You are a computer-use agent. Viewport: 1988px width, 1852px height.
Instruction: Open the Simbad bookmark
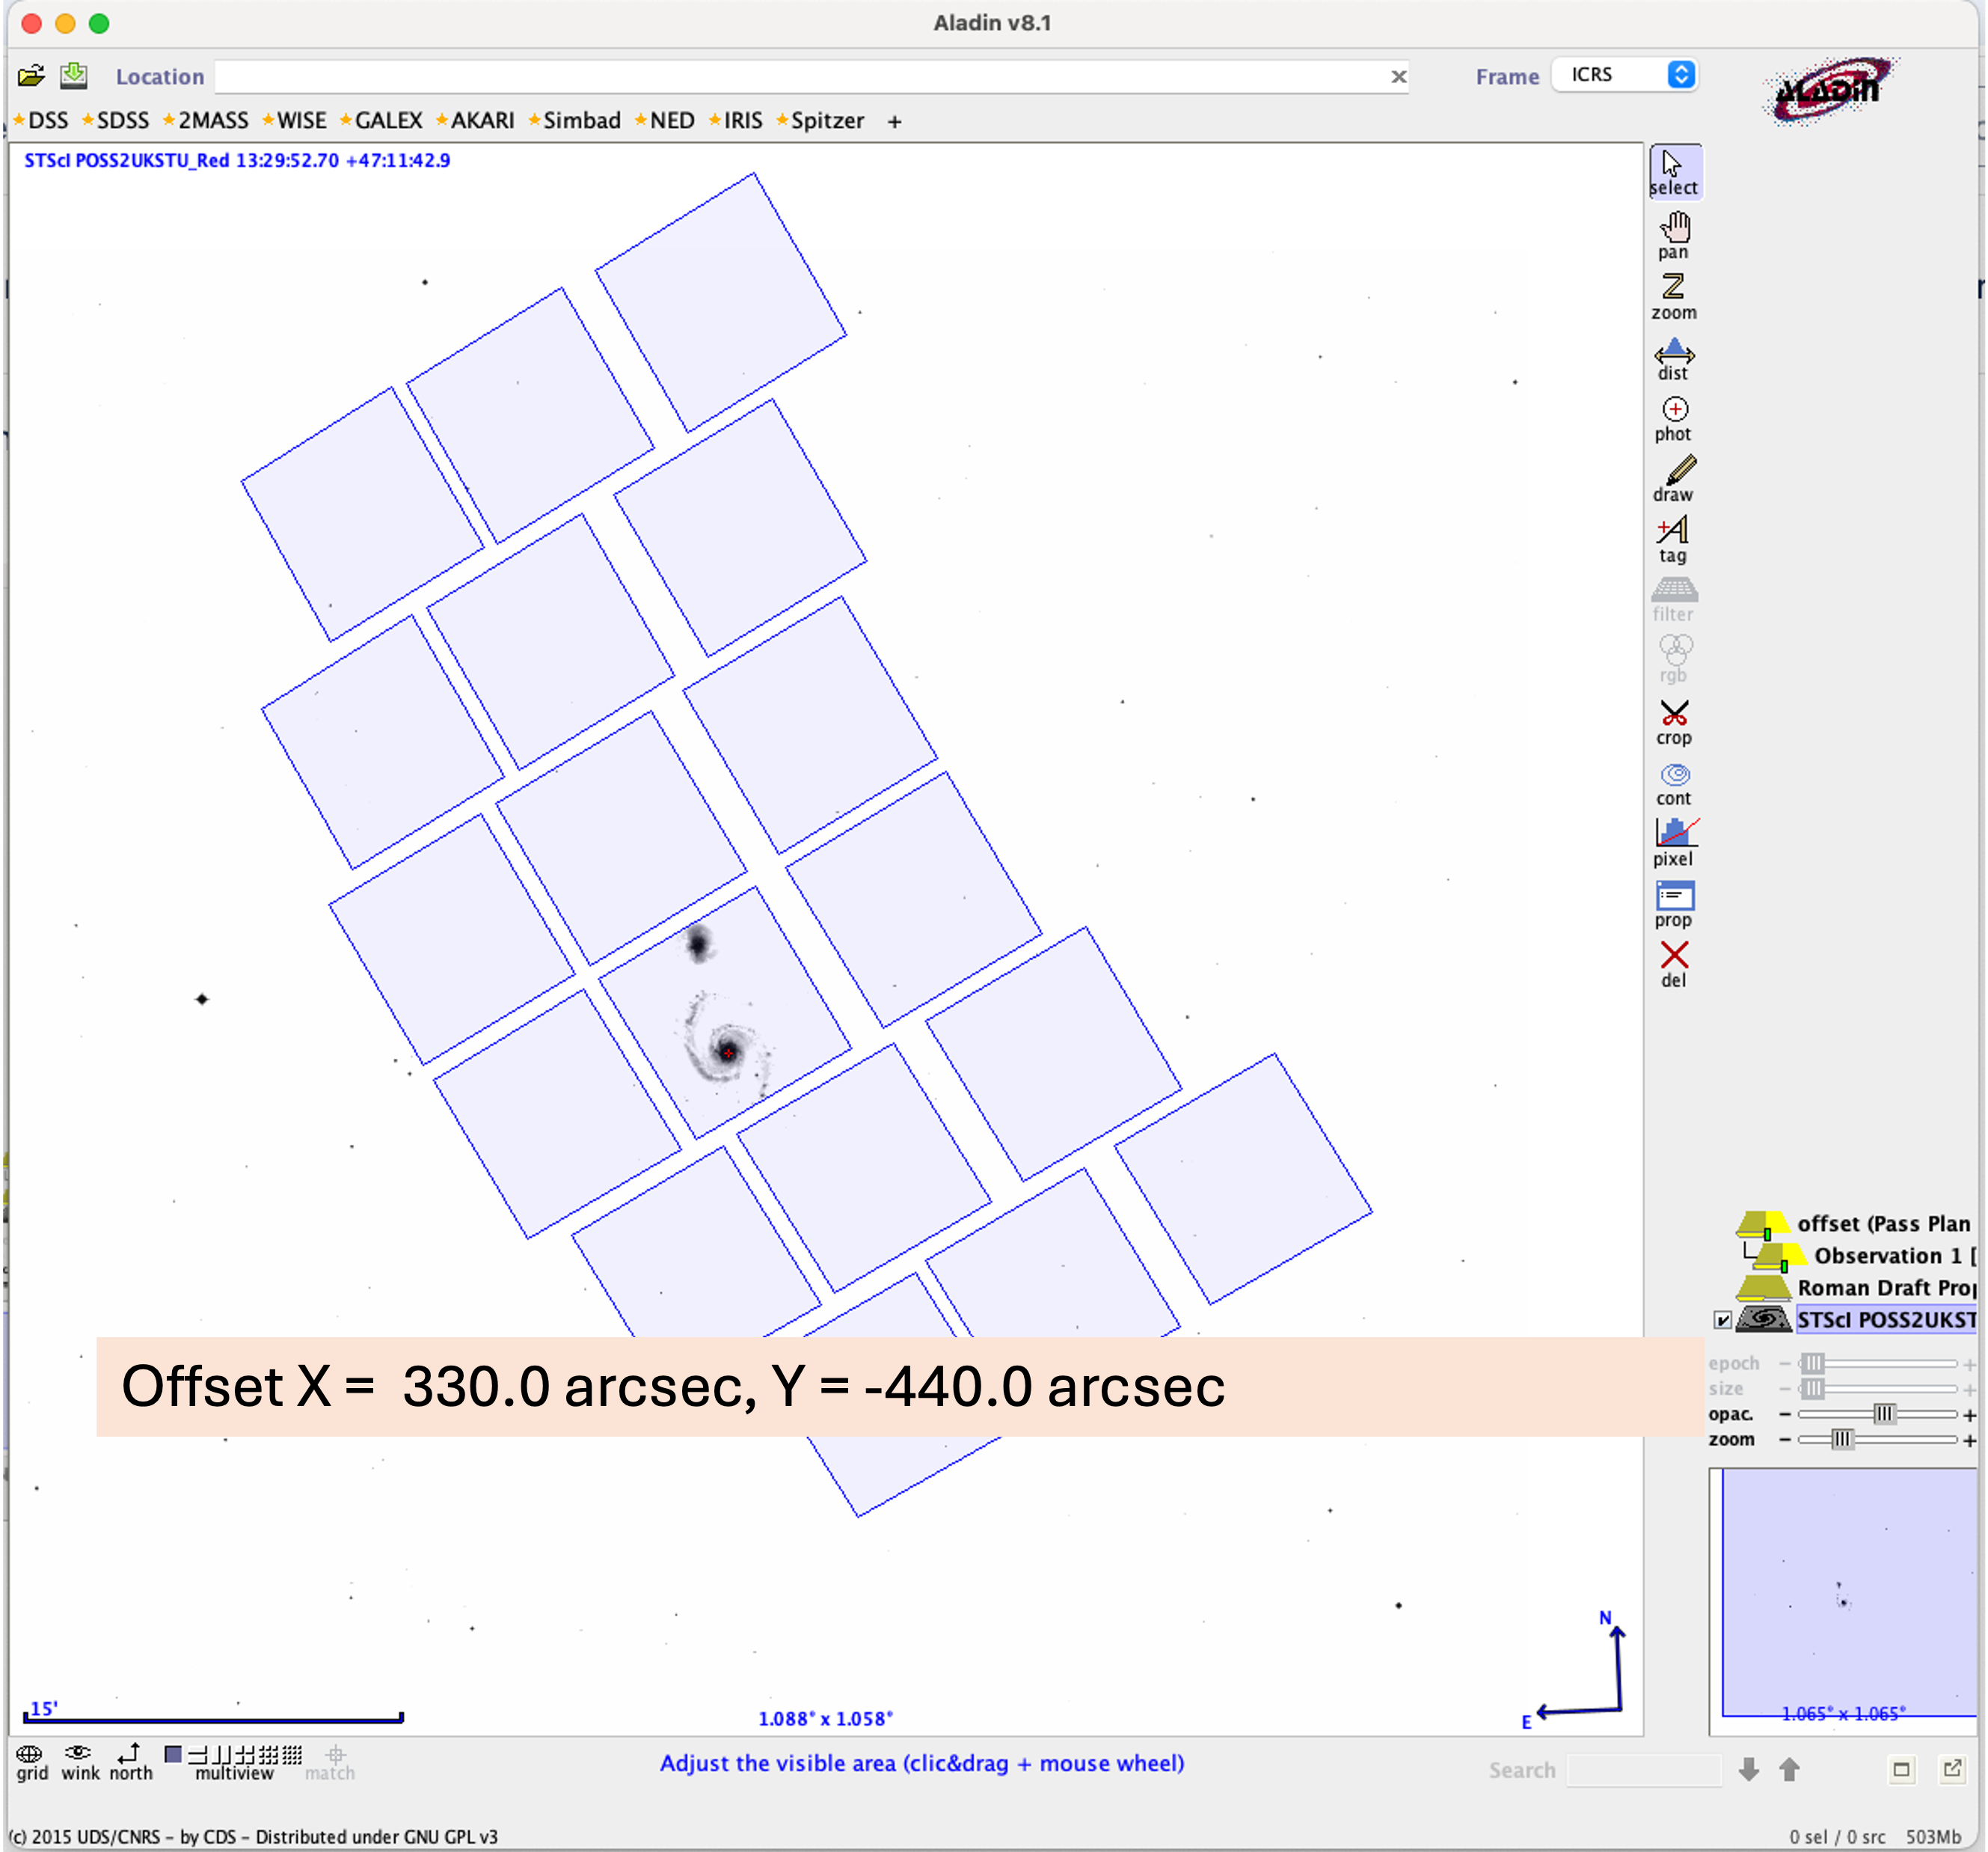[581, 121]
